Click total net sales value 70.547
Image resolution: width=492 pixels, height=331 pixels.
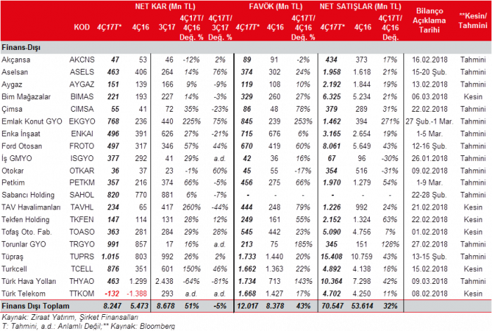[331, 307]
